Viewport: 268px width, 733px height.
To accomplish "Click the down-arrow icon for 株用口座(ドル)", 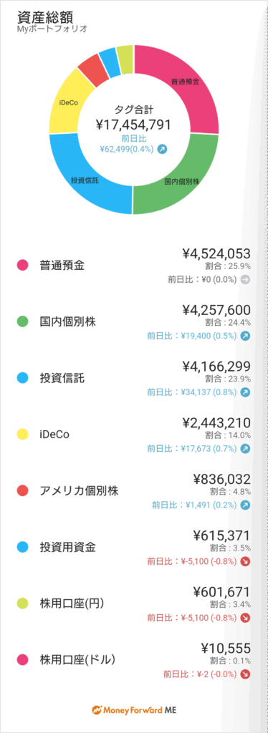I will [x=245, y=674].
